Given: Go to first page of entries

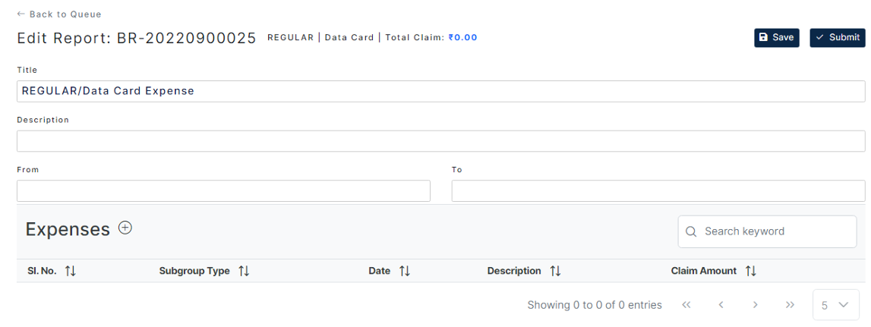Looking at the screenshot, I should click(x=686, y=305).
